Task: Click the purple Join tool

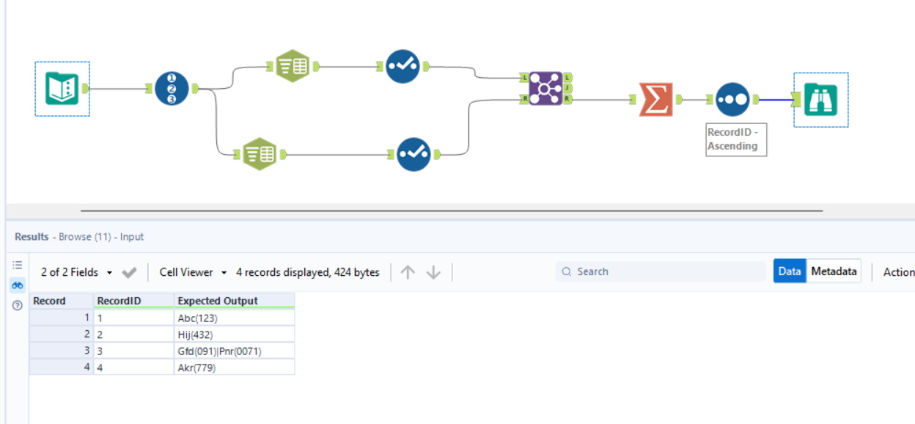Action: pos(545,88)
